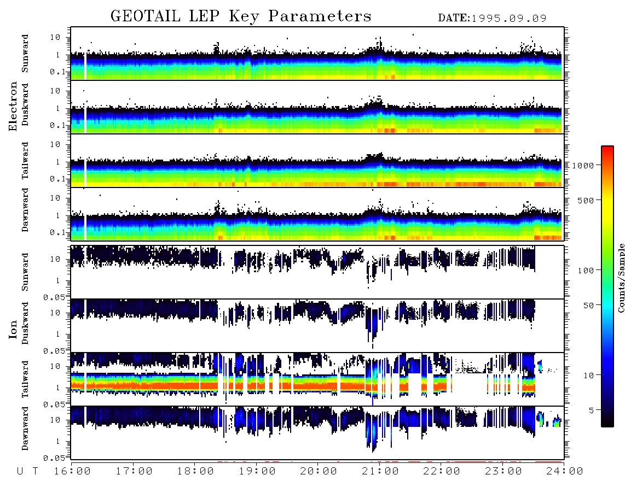Click the 19:00 time tick label
The height and width of the screenshot is (481, 625).
coord(257,472)
